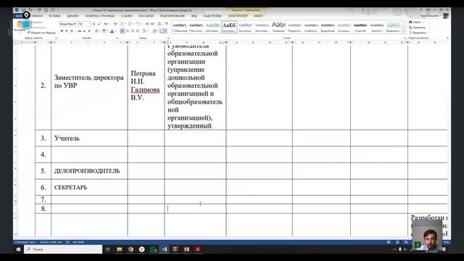Click the language indicator 'Русский' in status bar
Viewport: 464px width, 261px height.
[x=78, y=242]
